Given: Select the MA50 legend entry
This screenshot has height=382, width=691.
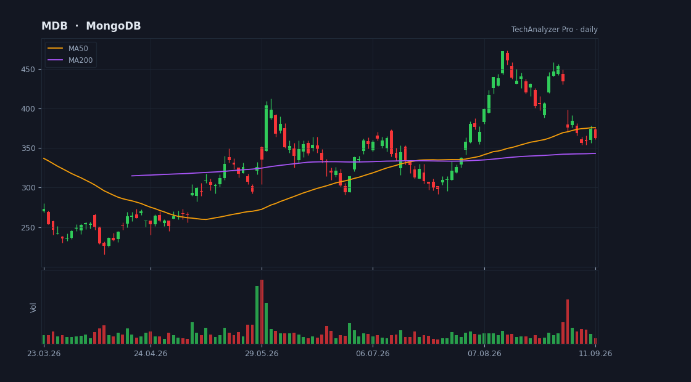Looking at the screenshot, I should tap(70, 49).
